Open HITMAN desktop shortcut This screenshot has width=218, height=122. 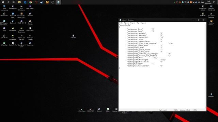coord(203,15)
